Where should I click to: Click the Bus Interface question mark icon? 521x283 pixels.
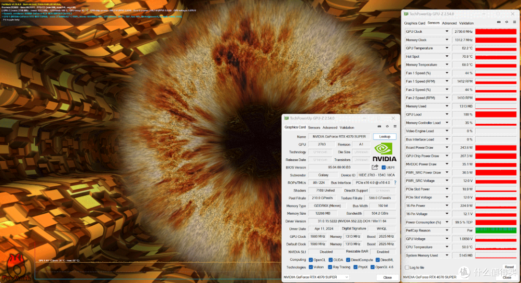pos(395,182)
